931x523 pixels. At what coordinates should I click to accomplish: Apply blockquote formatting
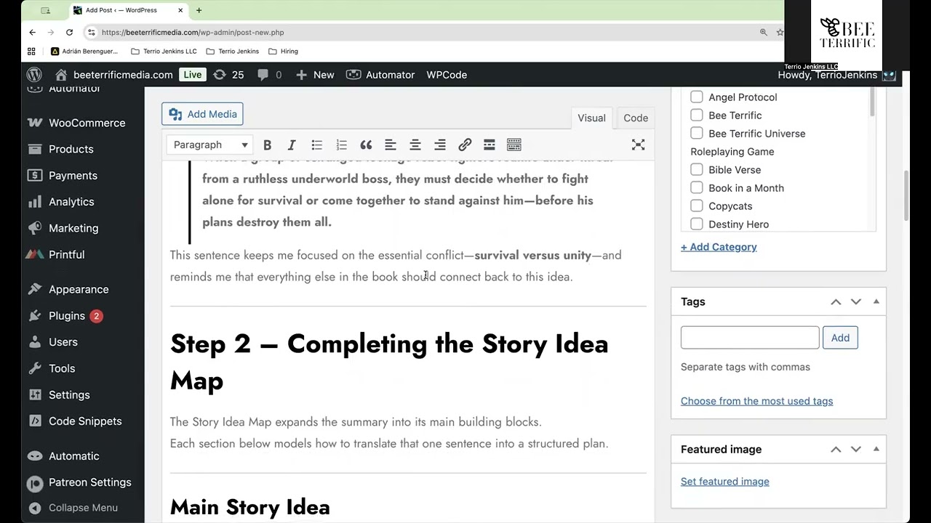tap(366, 145)
